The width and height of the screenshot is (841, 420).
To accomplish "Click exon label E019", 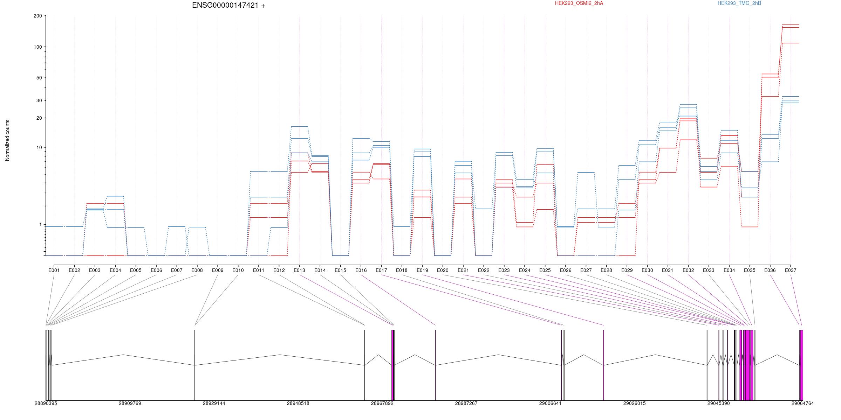I will click(422, 270).
